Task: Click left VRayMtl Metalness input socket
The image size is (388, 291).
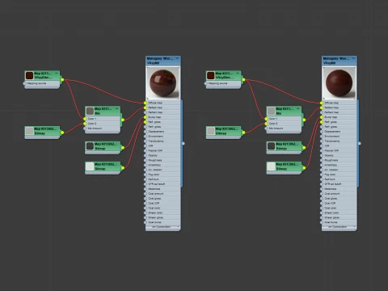Action: (145, 189)
